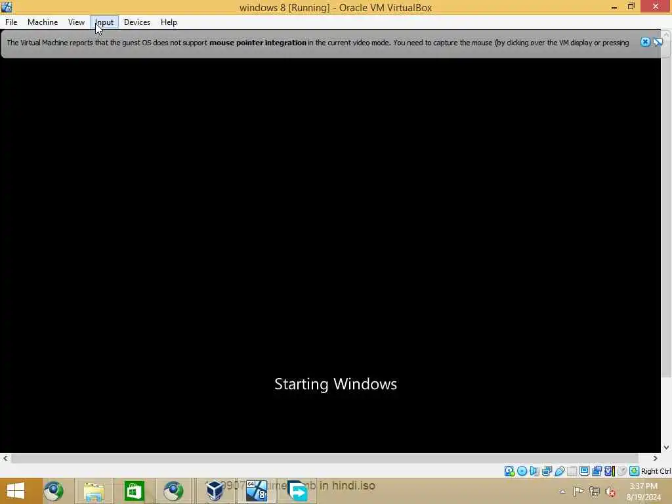This screenshot has width=672, height=504.
Task: Click the vertical scrollbar down arrow
Action: (666, 448)
